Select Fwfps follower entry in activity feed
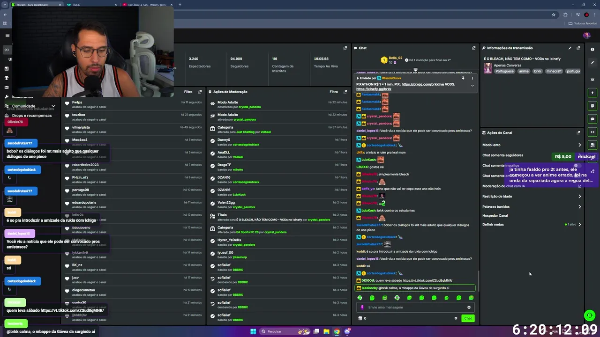Screen dimensions: 600x337 (134, 104)
